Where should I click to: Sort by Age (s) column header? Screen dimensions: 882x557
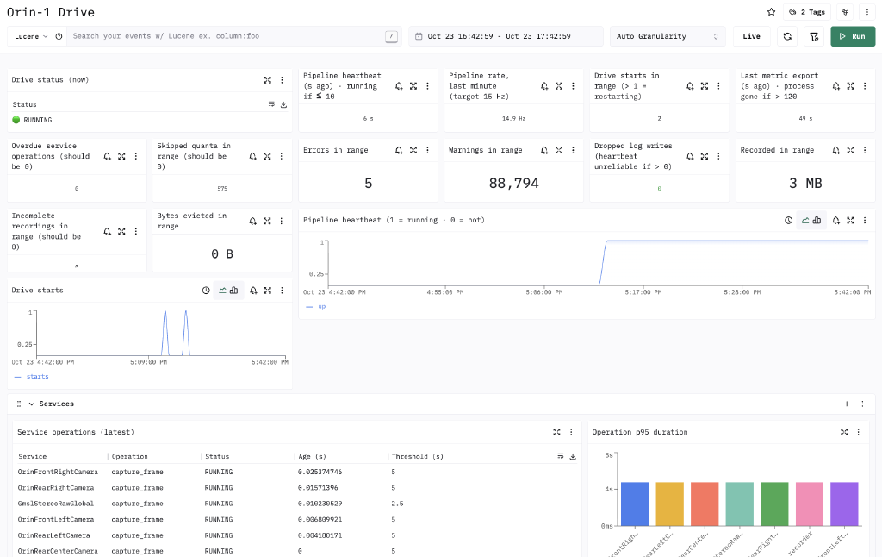point(312,456)
